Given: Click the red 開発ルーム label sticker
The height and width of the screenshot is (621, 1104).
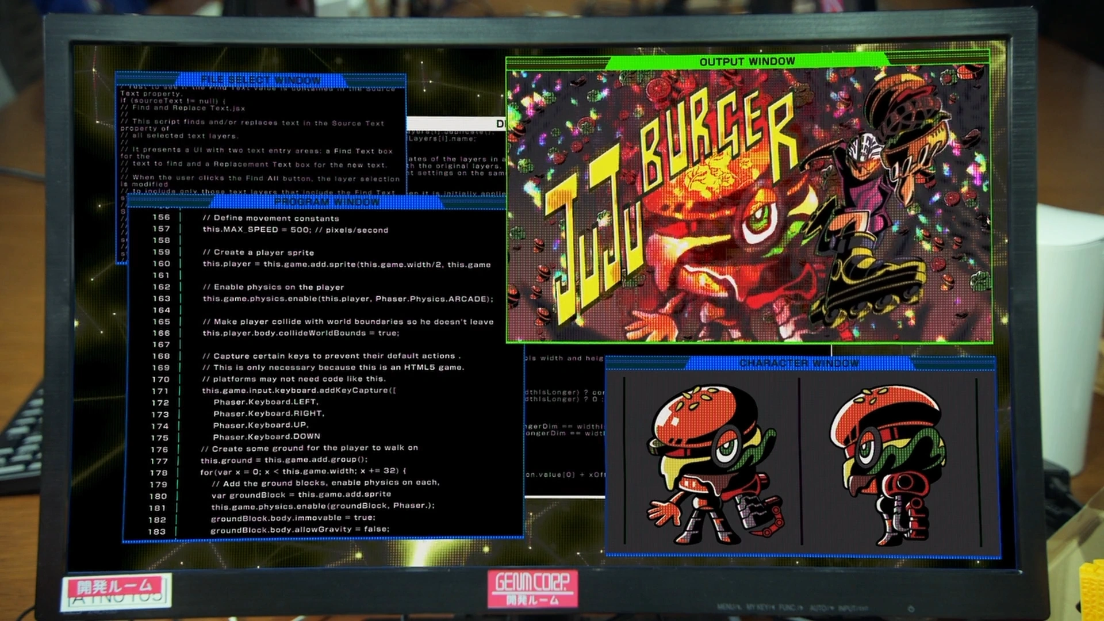Looking at the screenshot, I should click(115, 586).
